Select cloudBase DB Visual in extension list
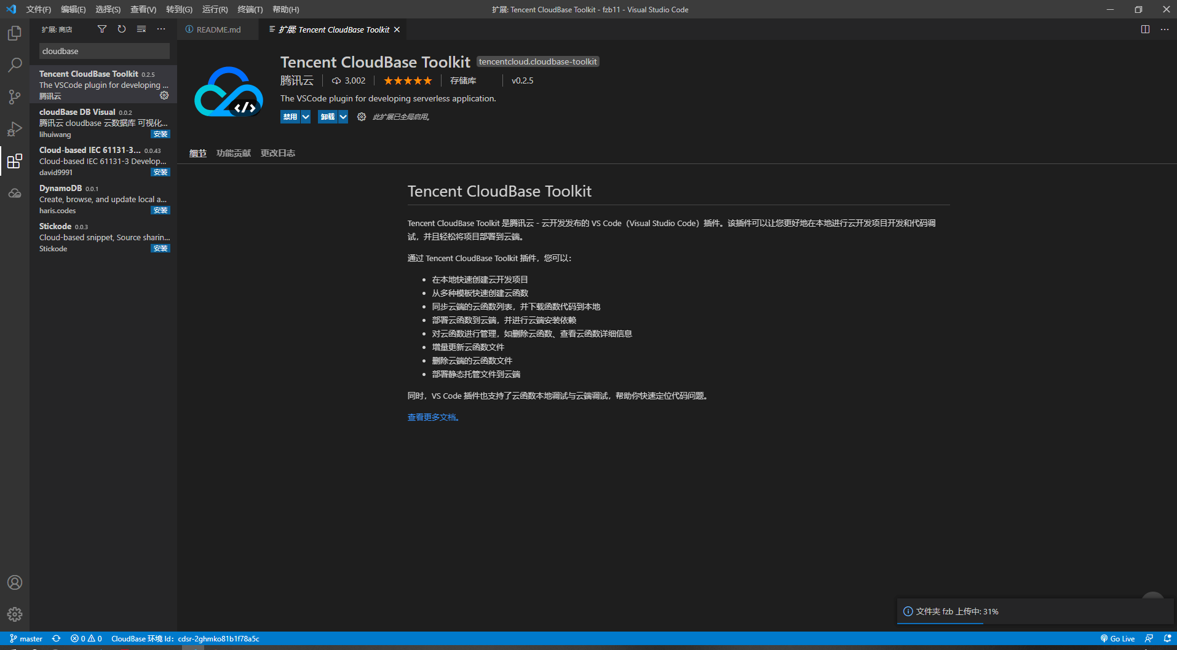This screenshot has height=650, width=1177. tap(103, 122)
